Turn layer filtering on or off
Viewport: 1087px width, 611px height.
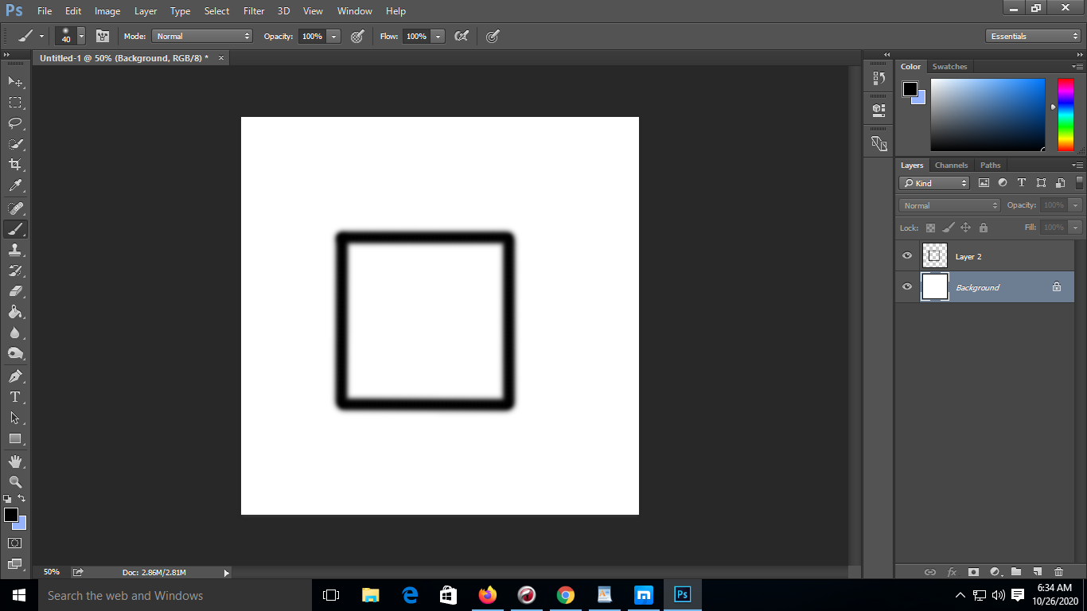click(x=1079, y=182)
